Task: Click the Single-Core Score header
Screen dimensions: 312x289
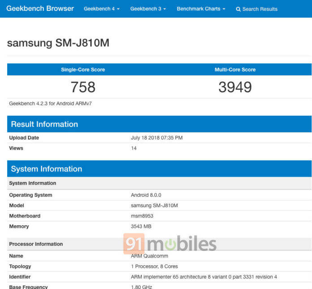Action: [83, 70]
